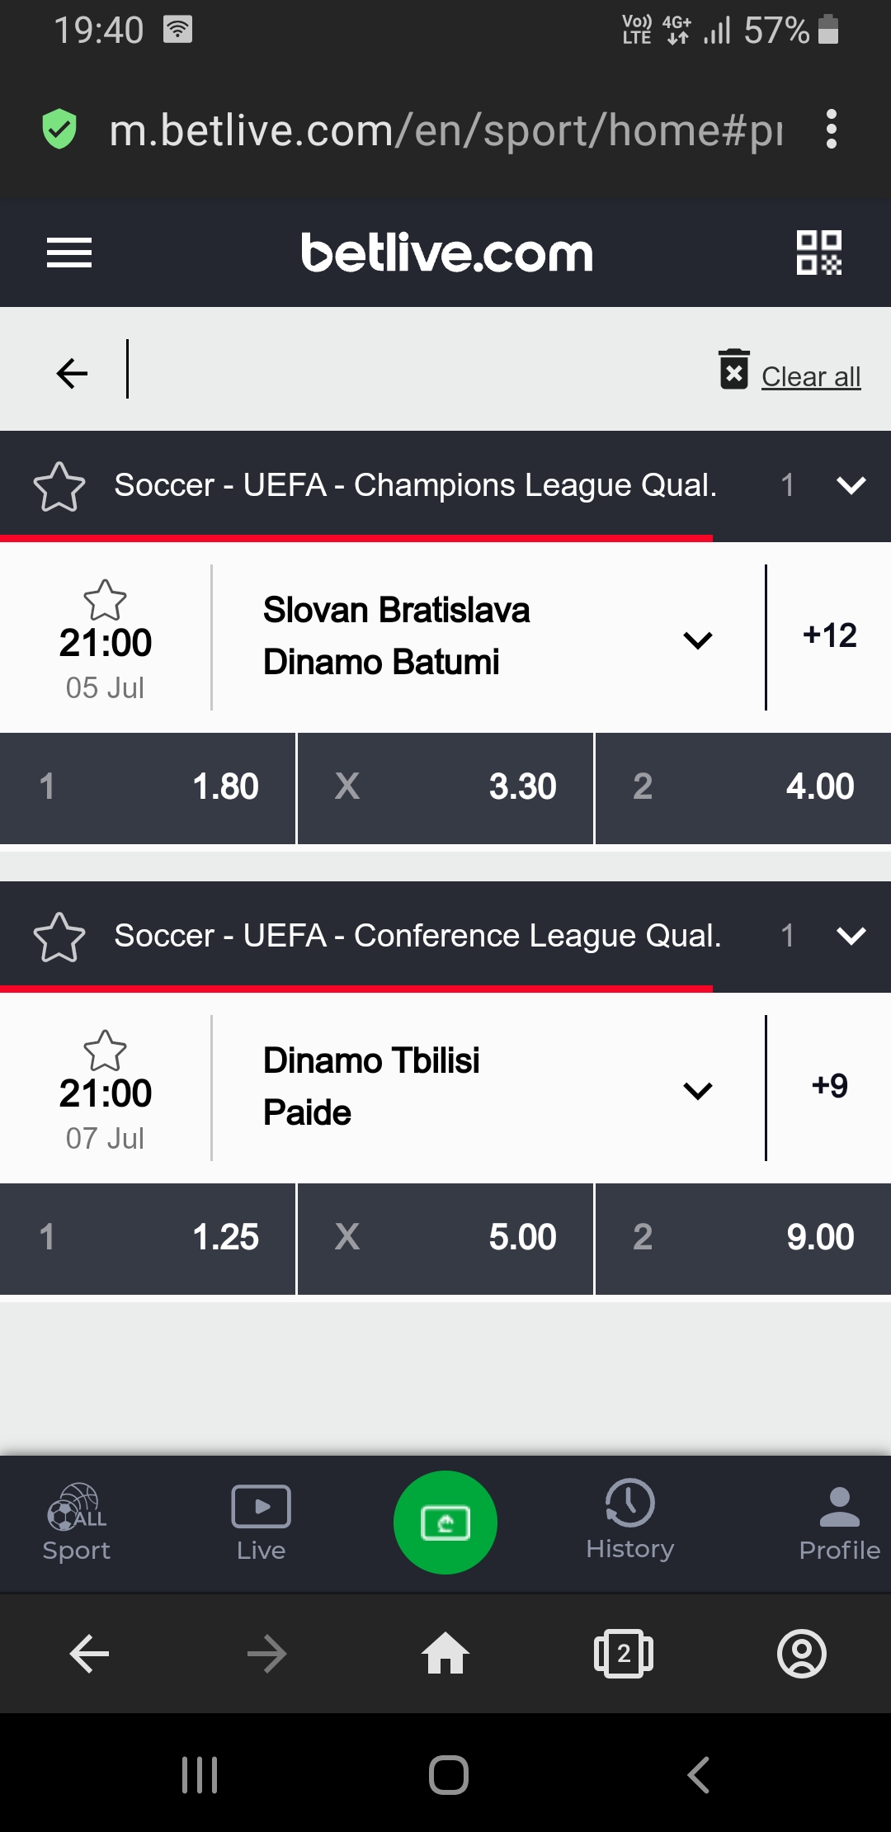Viewport: 891px width, 1832px height.
Task: Collapse the Champions League Qual. section
Action: (851, 485)
